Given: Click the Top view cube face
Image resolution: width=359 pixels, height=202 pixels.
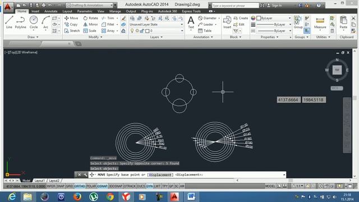Looking at the screenshot, I should tap(337, 70).
